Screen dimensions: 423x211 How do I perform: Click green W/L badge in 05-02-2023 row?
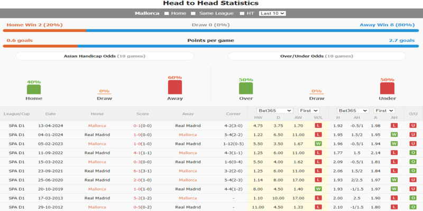[318, 143]
